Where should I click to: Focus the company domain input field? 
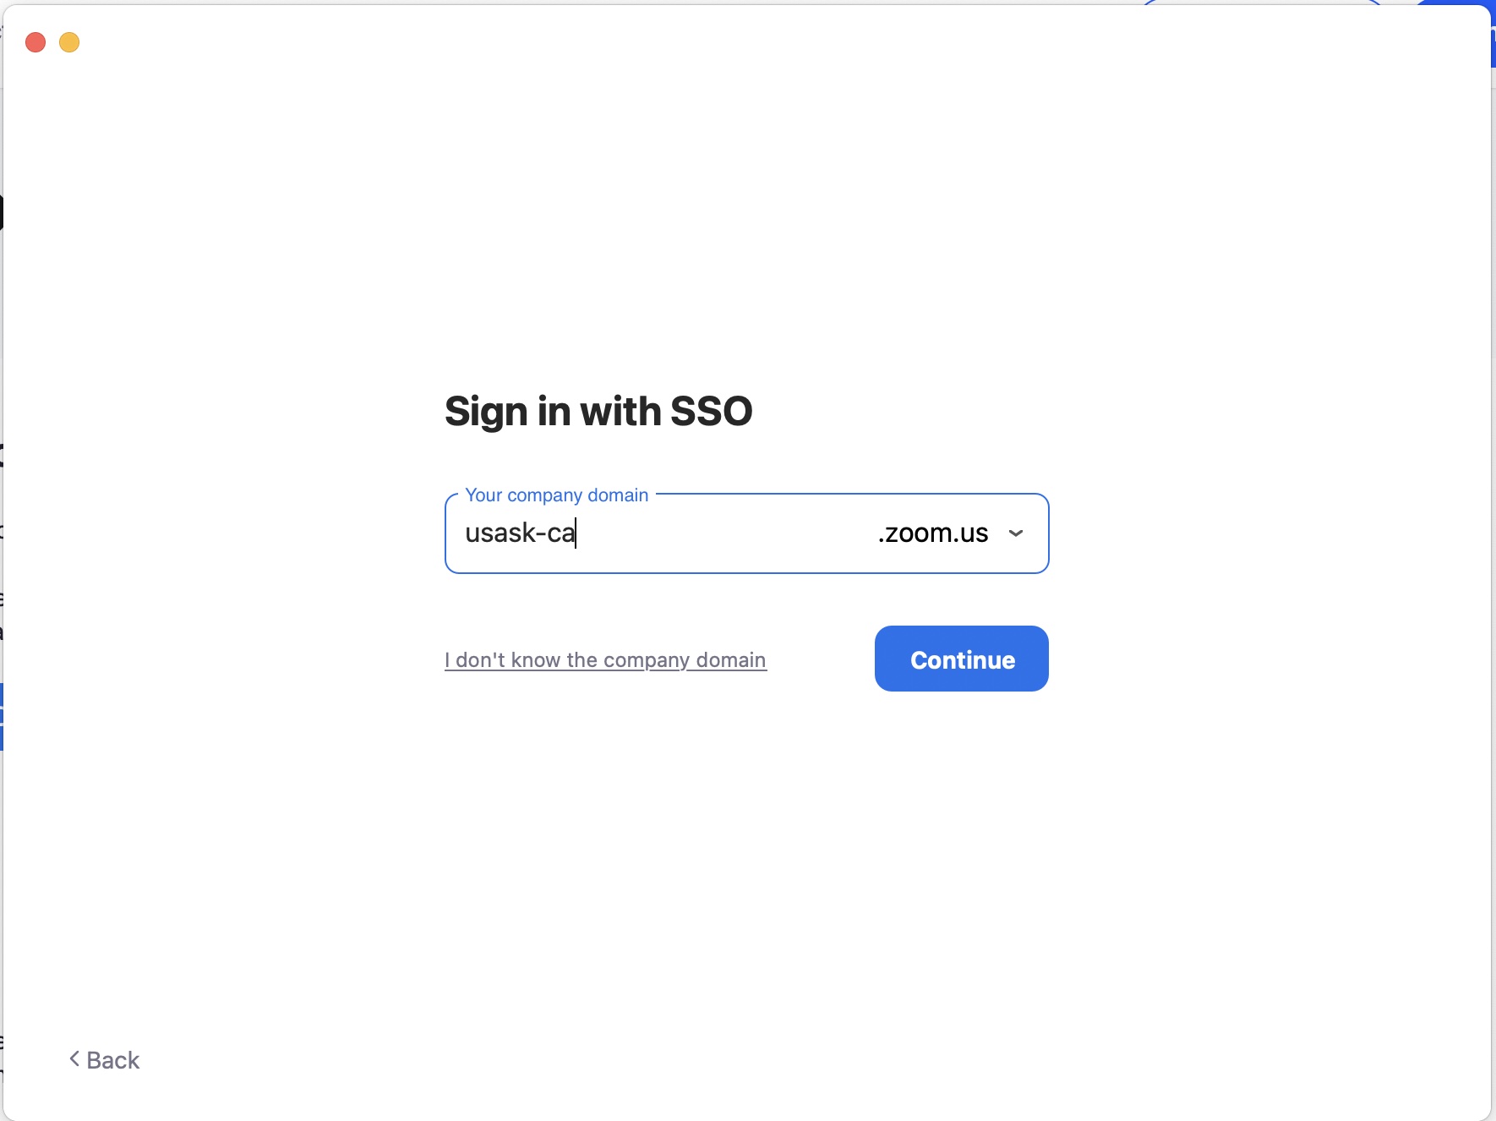(x=659, y=533)
